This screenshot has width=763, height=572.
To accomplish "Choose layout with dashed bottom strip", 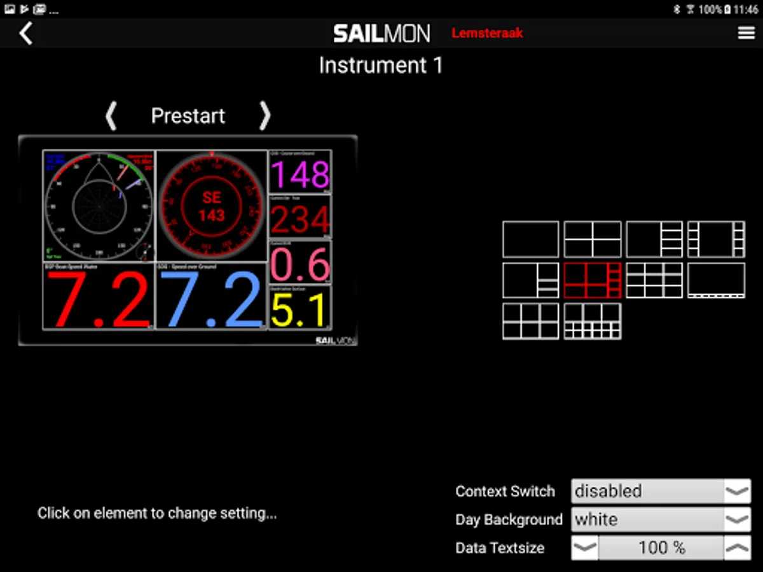I will tap(716, 280).
